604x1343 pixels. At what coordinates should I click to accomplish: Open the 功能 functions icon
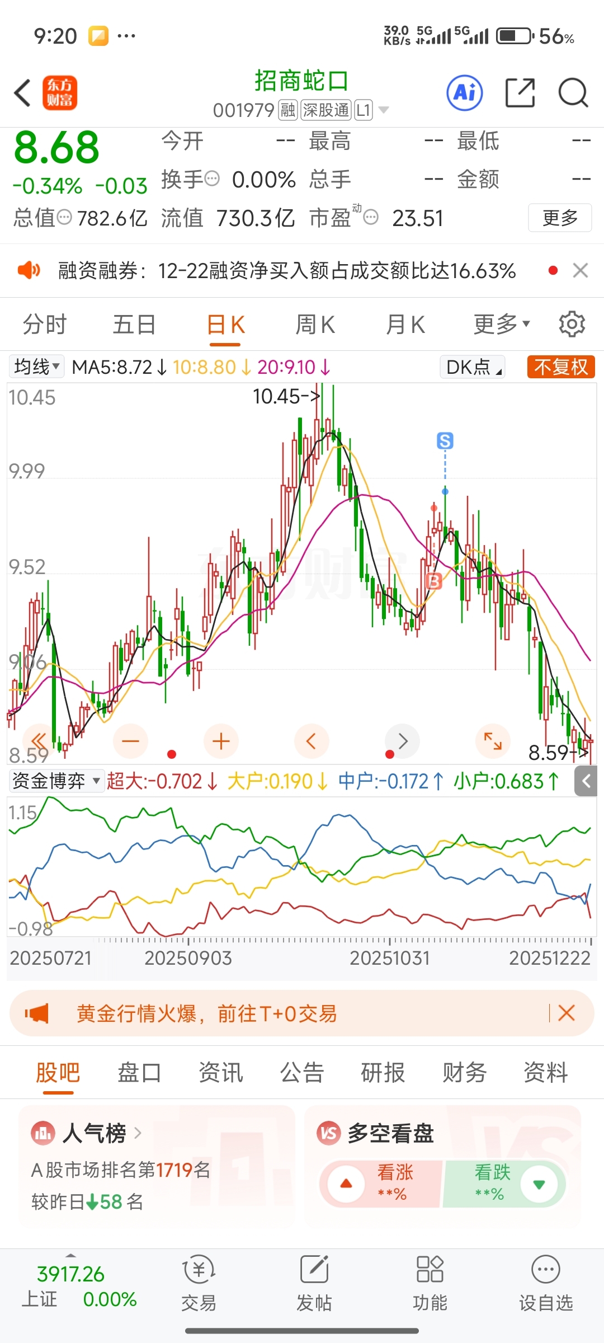pyautogui.click(x=430, y=1269)
